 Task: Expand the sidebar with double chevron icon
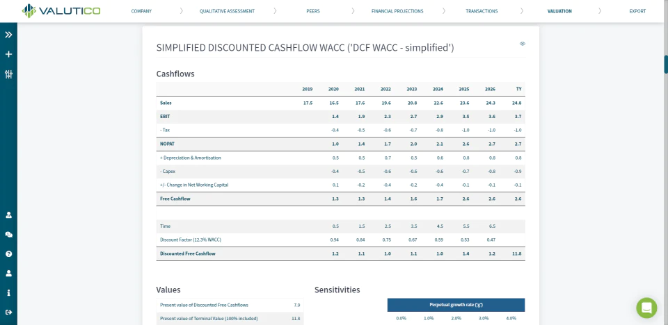click(8, 35)
